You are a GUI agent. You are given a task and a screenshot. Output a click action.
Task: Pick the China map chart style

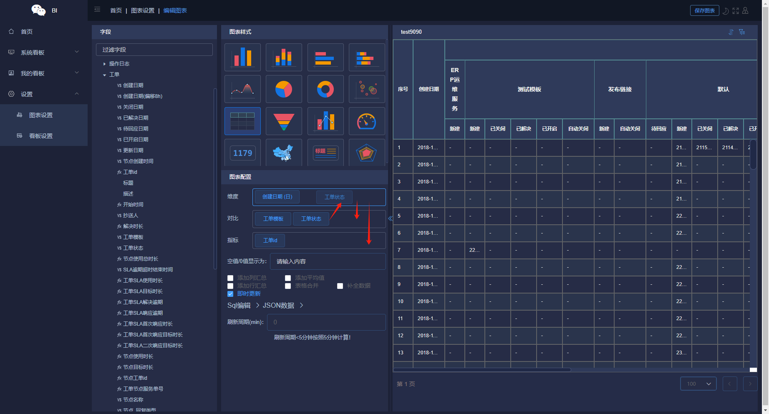pyautogui.click(x=284, y=153)
